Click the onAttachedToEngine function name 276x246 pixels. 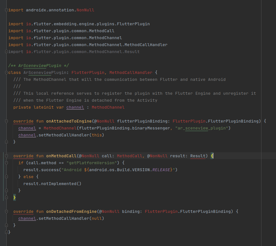(69, 121)
